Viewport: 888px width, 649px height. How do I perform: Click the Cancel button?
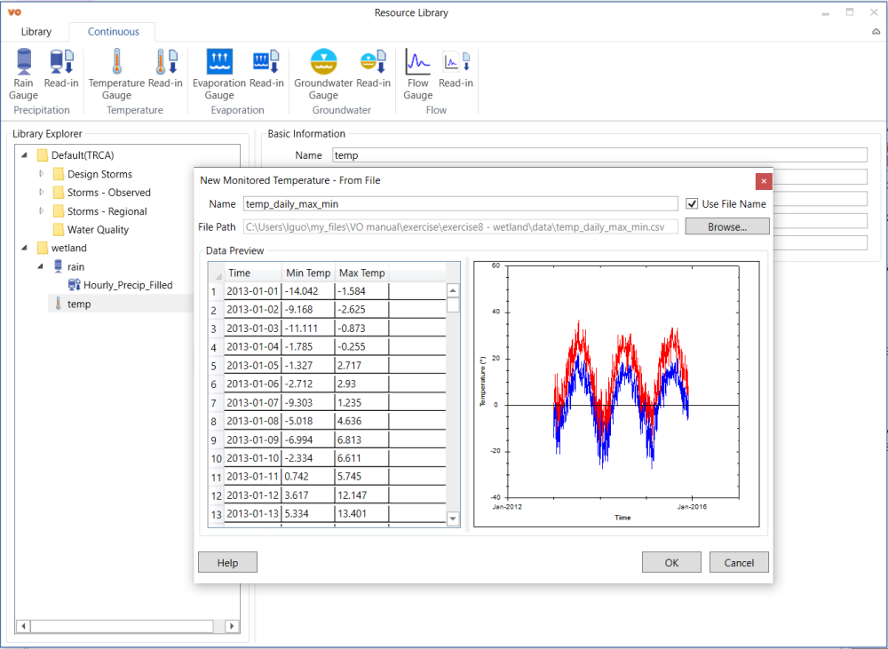pos(739,562)
